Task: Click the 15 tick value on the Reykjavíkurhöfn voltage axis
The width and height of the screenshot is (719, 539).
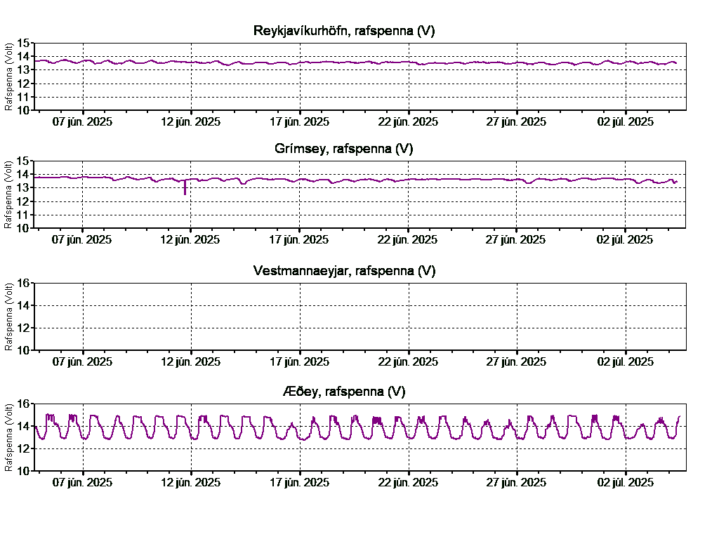Action: (x=23, y=44)
